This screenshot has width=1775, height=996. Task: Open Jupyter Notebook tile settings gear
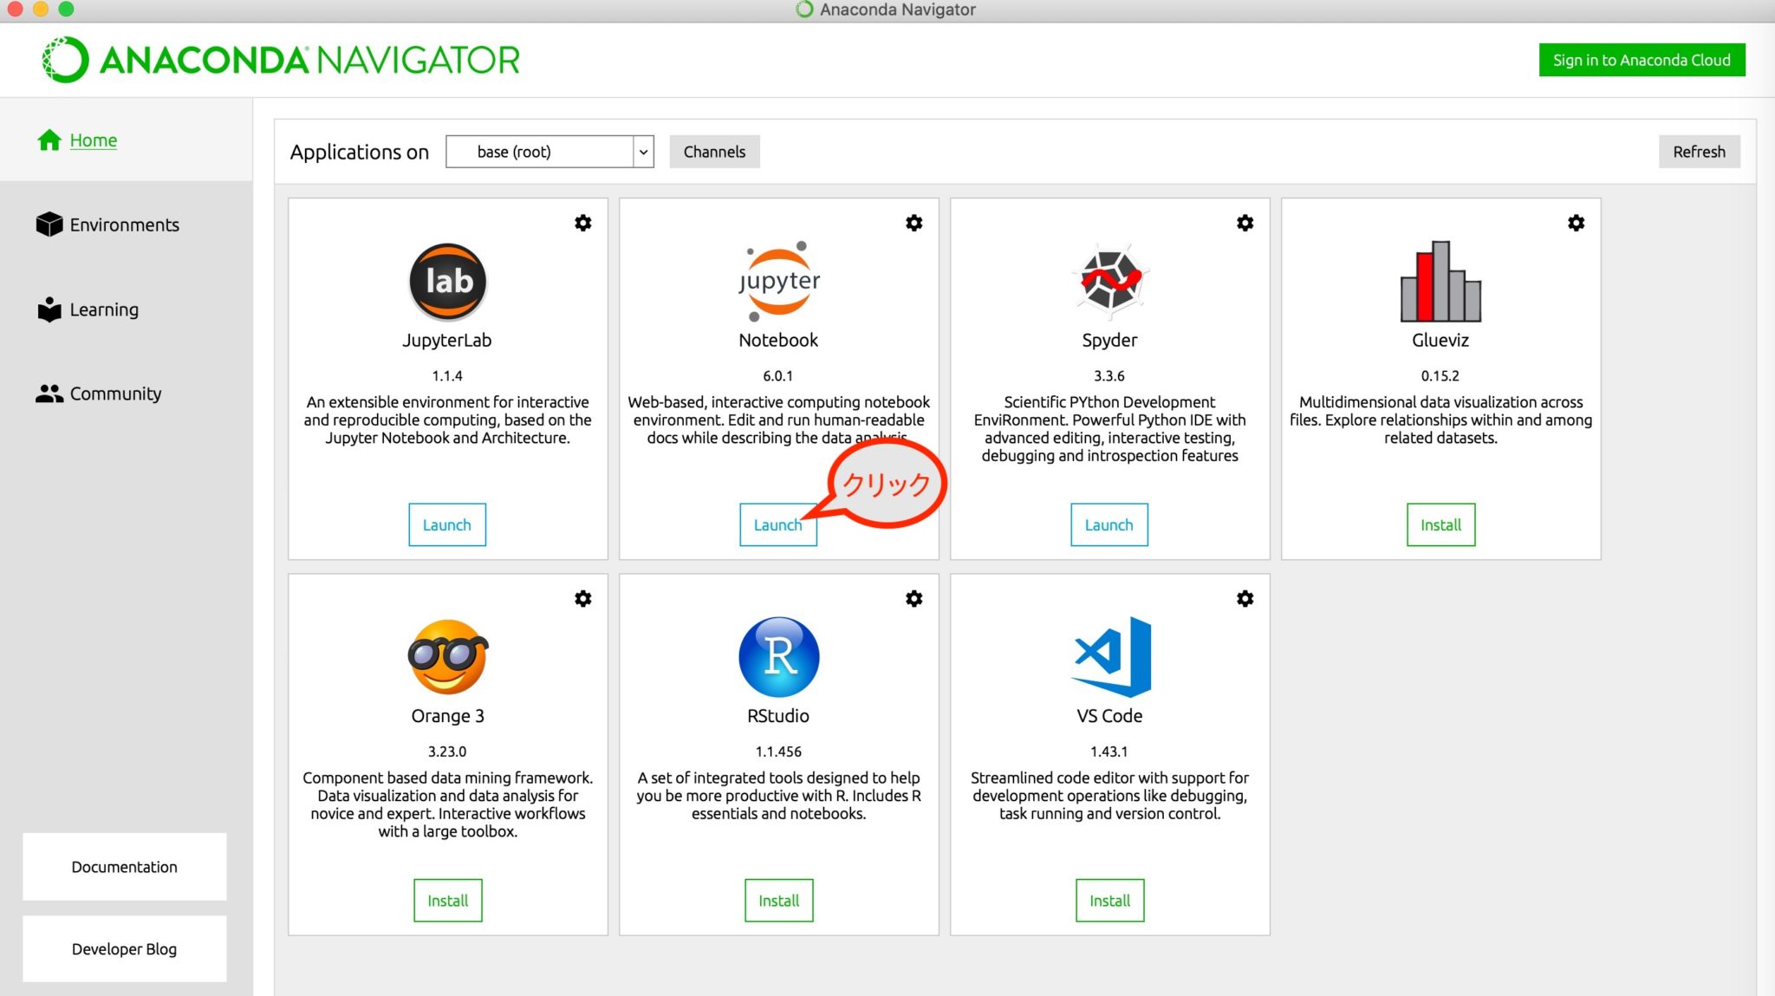[x=914, y=223]
